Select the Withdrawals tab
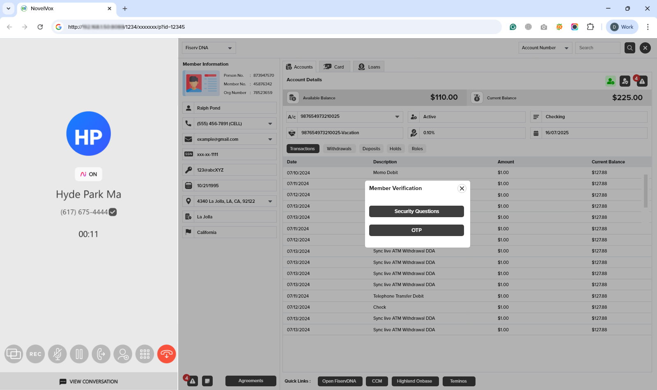The width and height of the screenshot is (657, 390). [339, 149]
